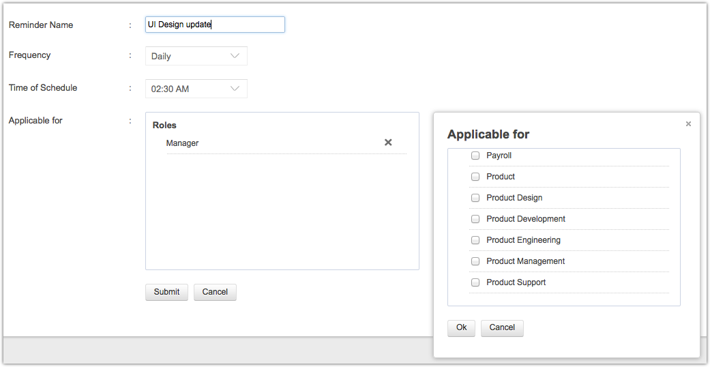Close the Applicable for popup
The image size is (710, 367).
pyautogui.click(x=688, y=124)
